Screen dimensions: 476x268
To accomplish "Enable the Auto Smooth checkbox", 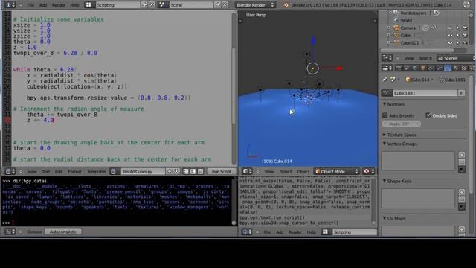I will [385, 115].
